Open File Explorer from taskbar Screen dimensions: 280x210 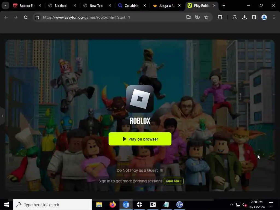coord(99,205)
